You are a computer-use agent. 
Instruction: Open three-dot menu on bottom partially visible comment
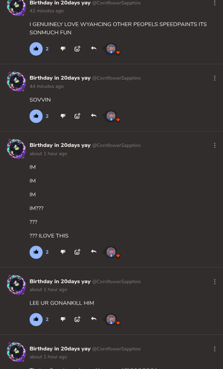tap(215, 349)
